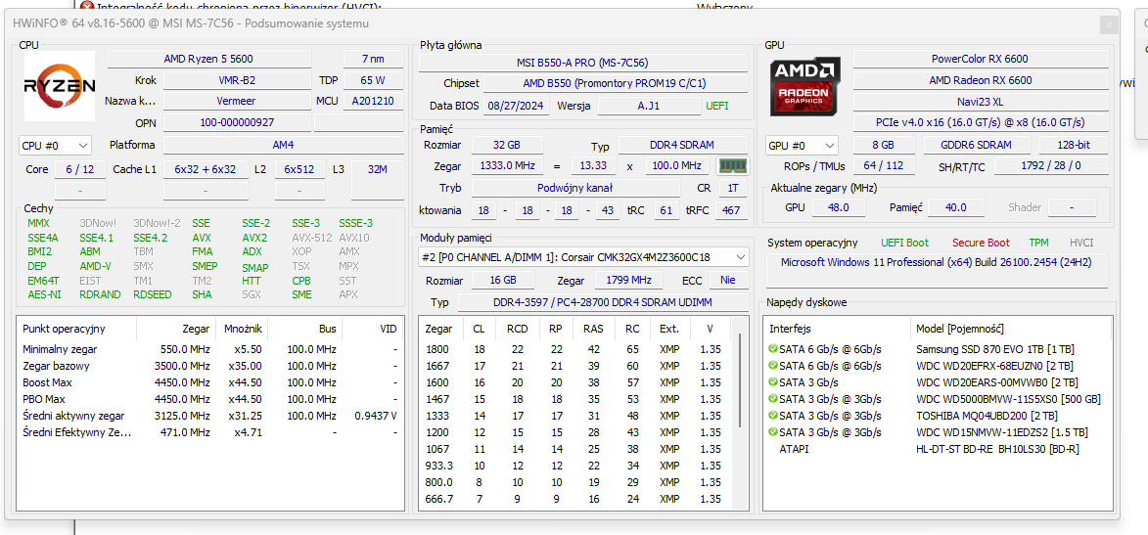Click the DDR4 SDRAM memory type field
Image resolution: width=1148 pixels, height=535 pixels.
coord(681,145)
